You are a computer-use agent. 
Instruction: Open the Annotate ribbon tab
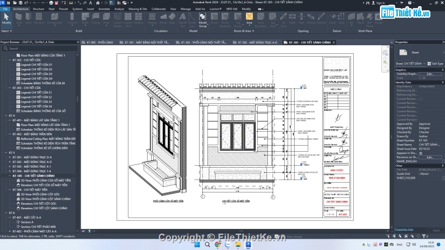pyautogui.click(x=104, y=9)
